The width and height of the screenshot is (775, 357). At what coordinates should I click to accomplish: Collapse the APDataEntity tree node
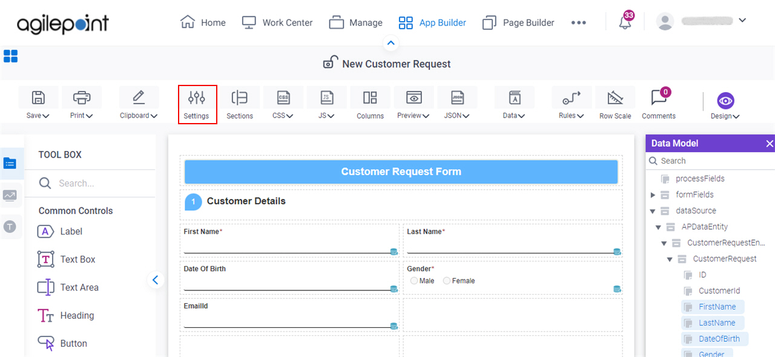point(658,227)
